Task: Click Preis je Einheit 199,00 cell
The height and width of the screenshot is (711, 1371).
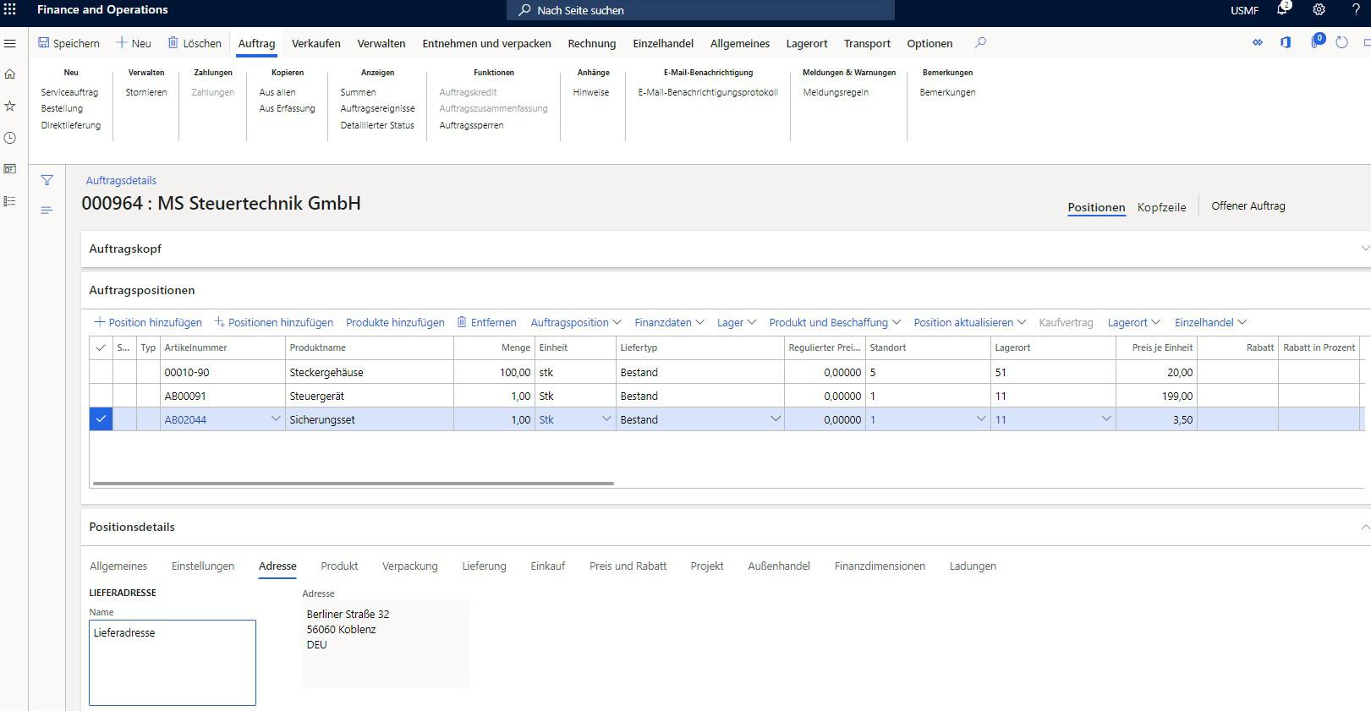Action: [x=1156, y=396]
